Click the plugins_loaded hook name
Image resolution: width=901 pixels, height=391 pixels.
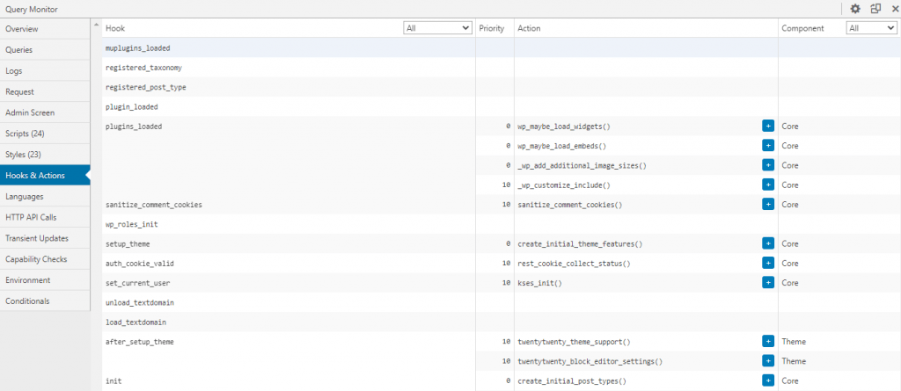click(x=134, y=127)
